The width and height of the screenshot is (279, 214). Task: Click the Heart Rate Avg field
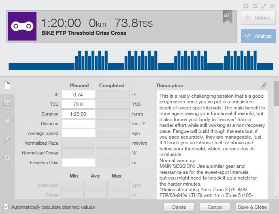96,185
